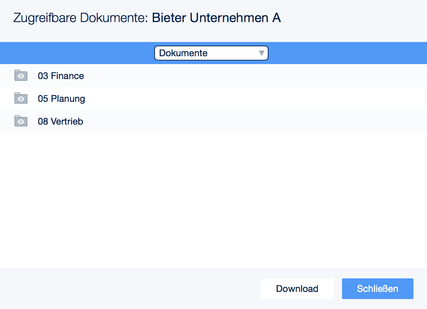
Task: Click the blue bar left of Dokumente dropdown
Action: 77,53
